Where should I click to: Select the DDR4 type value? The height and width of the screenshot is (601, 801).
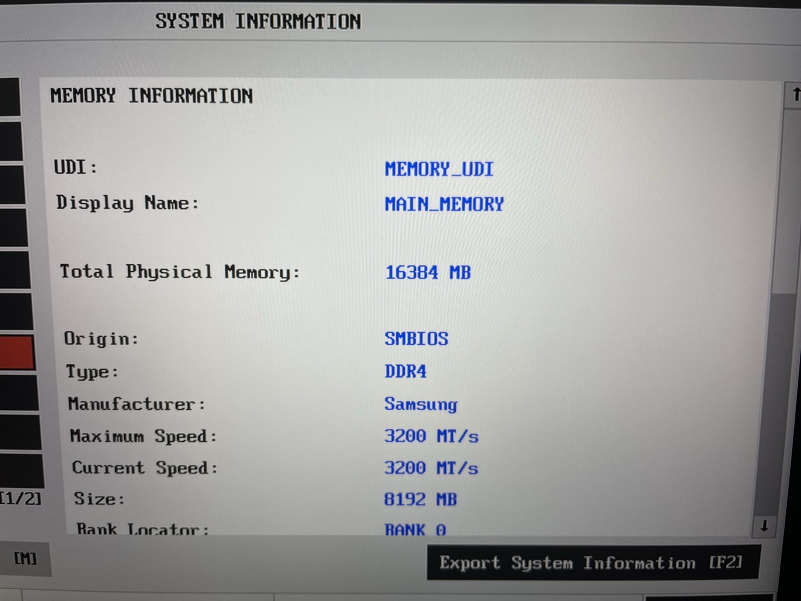[406, 371]
